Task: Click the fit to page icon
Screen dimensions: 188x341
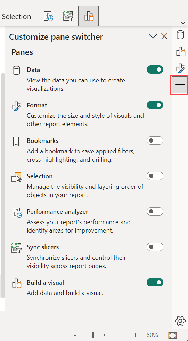Action: [x=173, y=335]
